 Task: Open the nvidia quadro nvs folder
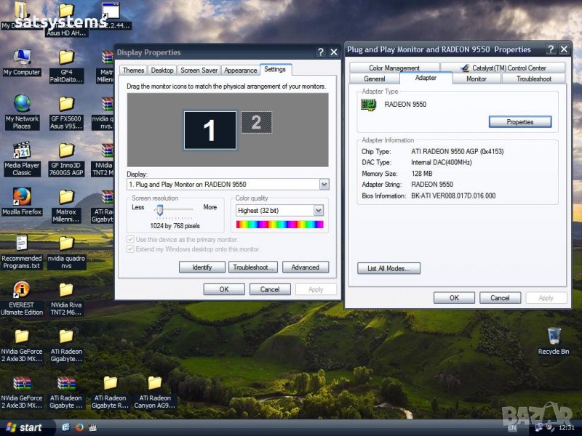(x=66, y=243)
